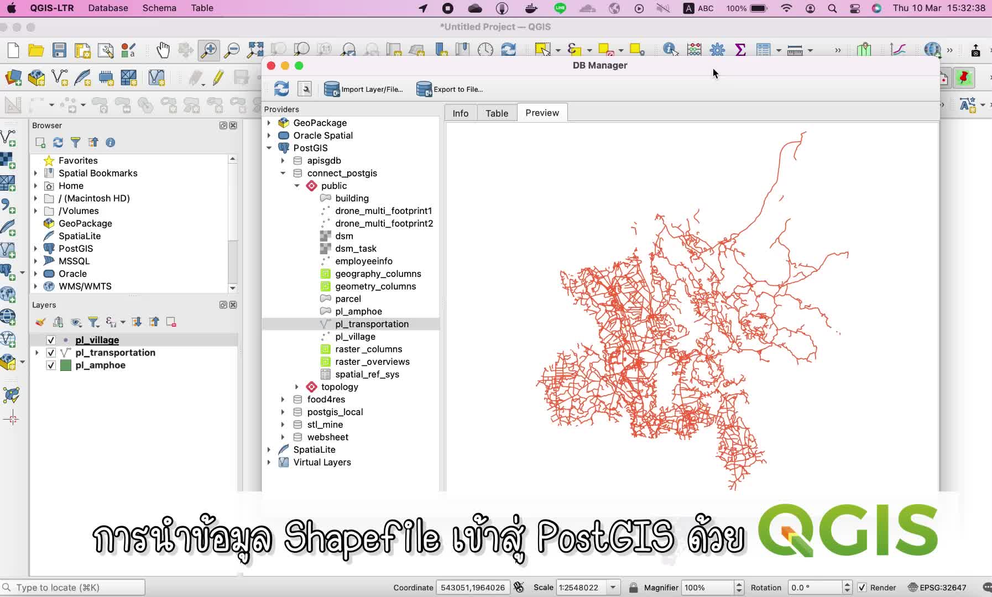The height and width of the screenshot is (597, 992).
Task: Open Layer Styling panel icon in Layers
Action: coord(40,322)
